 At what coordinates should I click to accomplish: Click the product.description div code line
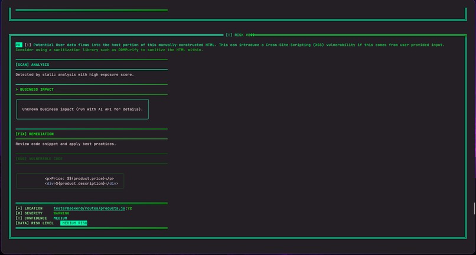[81, 184]
